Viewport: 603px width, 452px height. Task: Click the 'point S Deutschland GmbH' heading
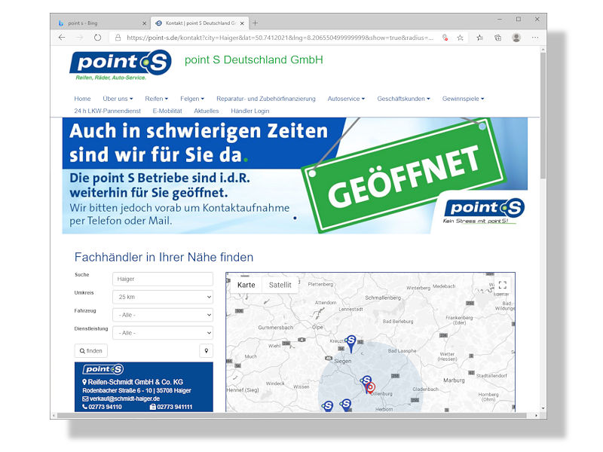[254, 60]
